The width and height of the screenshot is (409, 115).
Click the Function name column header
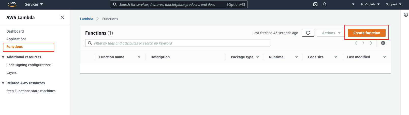pos(112,57)
